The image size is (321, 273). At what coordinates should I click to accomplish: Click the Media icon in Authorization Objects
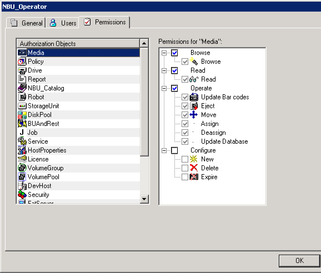click(x=22, y=53)
